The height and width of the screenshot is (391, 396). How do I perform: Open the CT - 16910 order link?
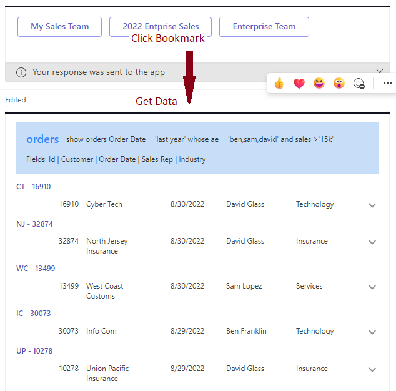tap(34, 187)
